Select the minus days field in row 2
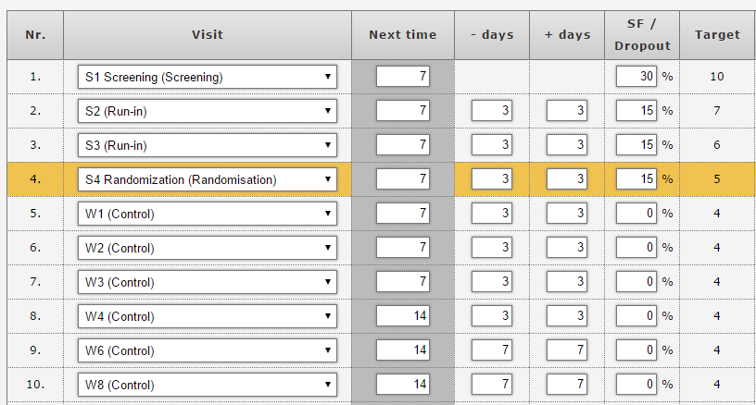Viewport: 756px width, 405px height. tap(491, 111)
